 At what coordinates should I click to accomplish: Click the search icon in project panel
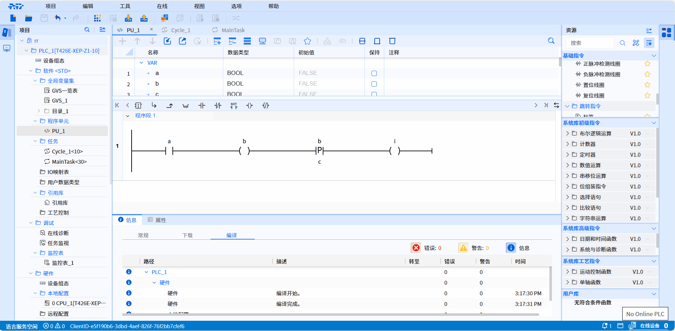pos(87,30)
